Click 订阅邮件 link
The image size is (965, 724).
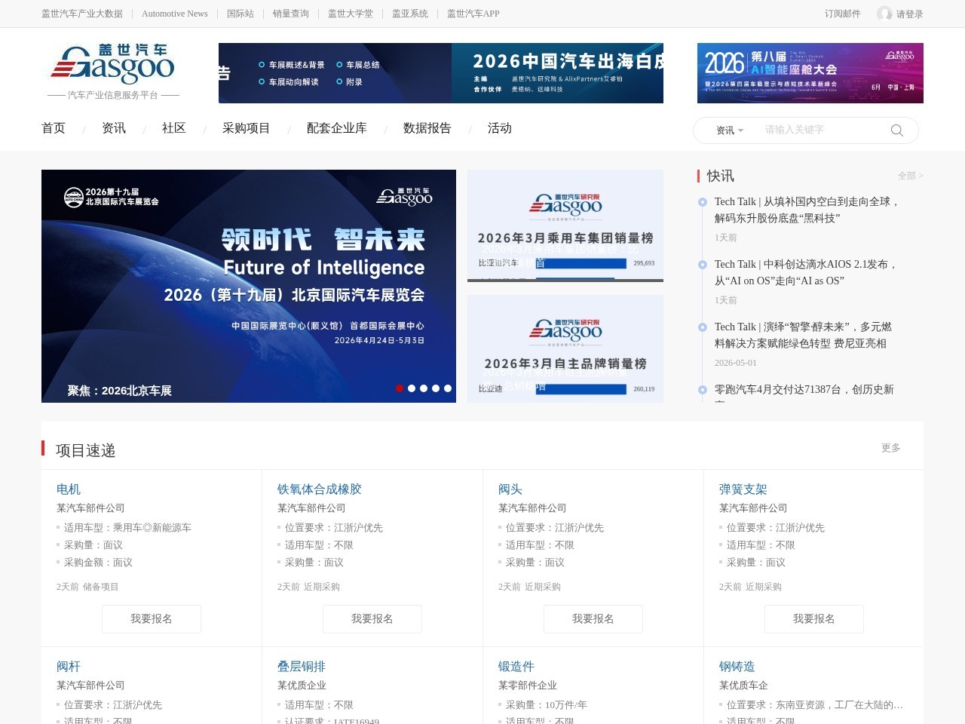point(843,14)
